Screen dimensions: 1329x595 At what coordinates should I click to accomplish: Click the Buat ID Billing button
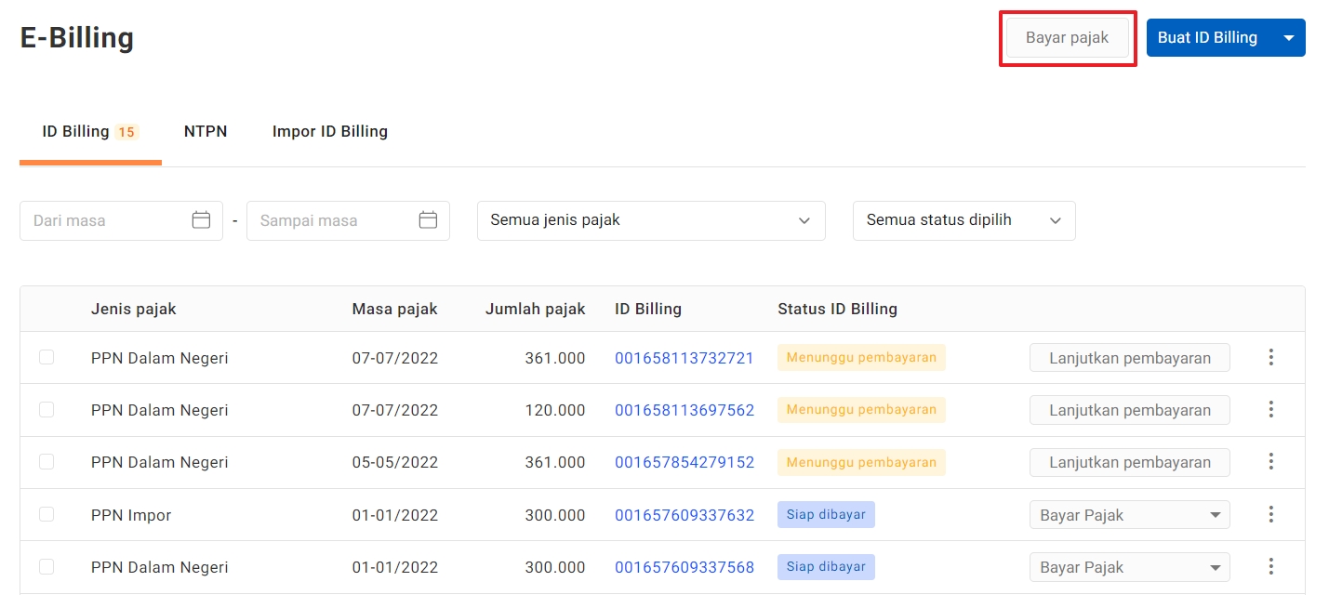coord(1207,38)
